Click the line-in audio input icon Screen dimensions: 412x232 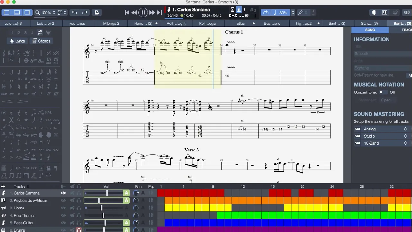coord(407,13)
